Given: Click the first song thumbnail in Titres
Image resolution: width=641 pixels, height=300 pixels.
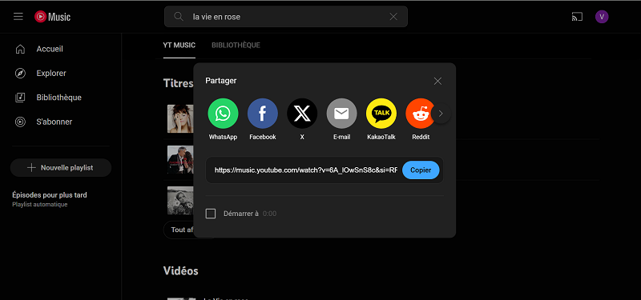Looking at the screenshot, I should click(x=180, y=118).
